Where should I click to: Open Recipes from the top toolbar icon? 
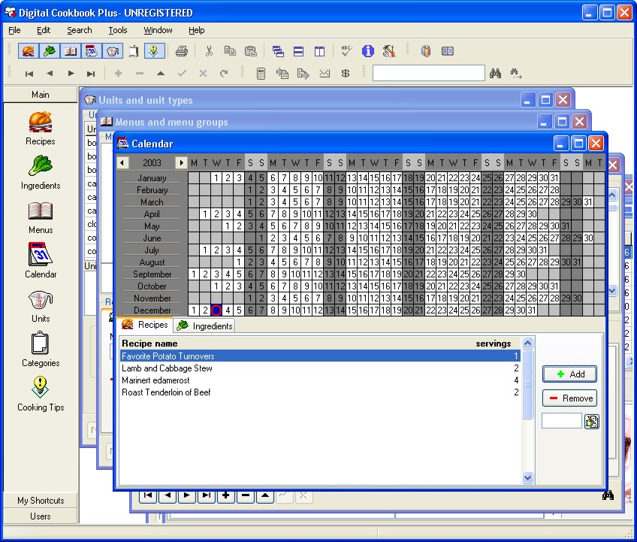tap(29, 51)
